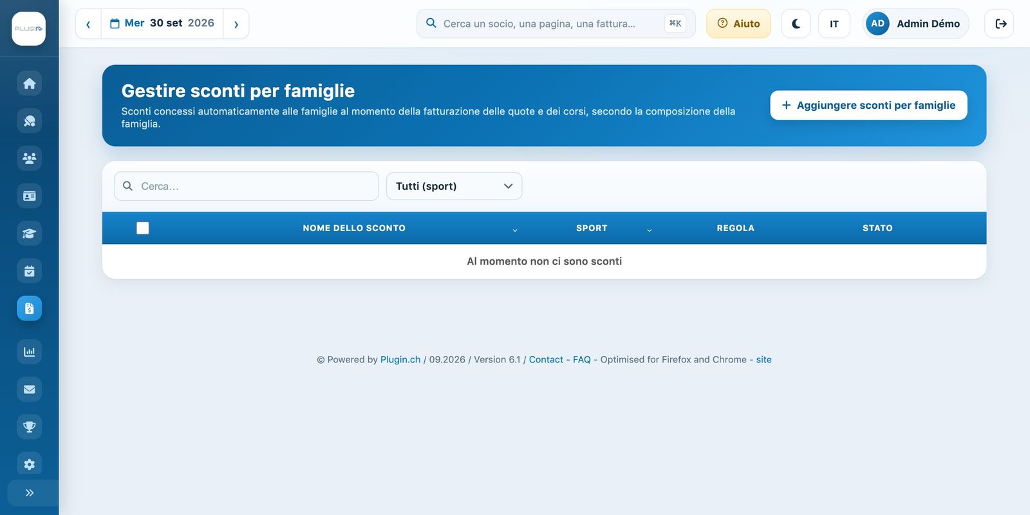Screen dimensions: 1030x515
Task: Open the Plugin.ch footer link
Action: (x=400, y=360)
